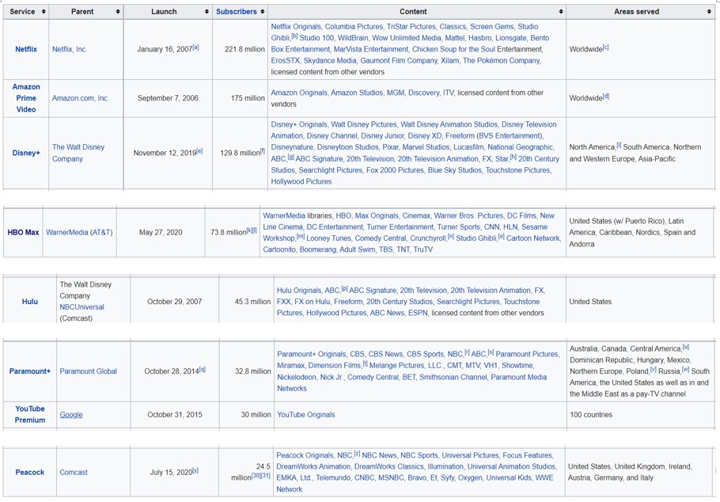Open Hulu Originals content link
Viewport: 720px width, 502px height.
tap(298, 290)
